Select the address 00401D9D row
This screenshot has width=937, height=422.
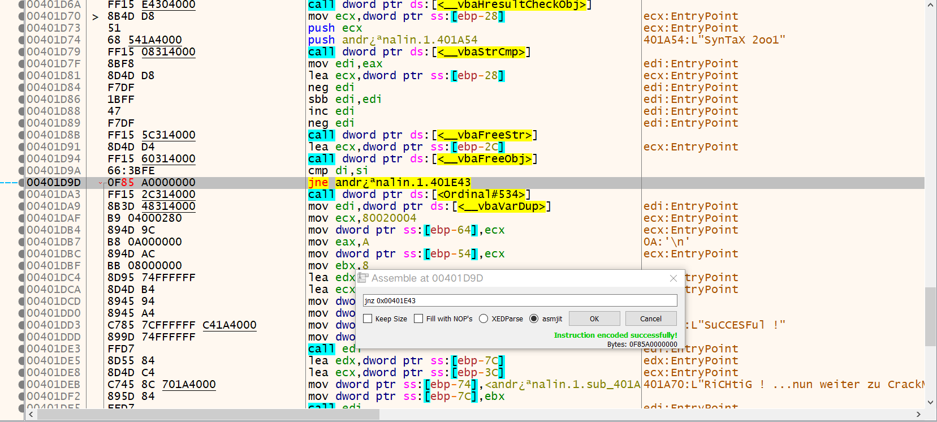(x=475, y=183)
